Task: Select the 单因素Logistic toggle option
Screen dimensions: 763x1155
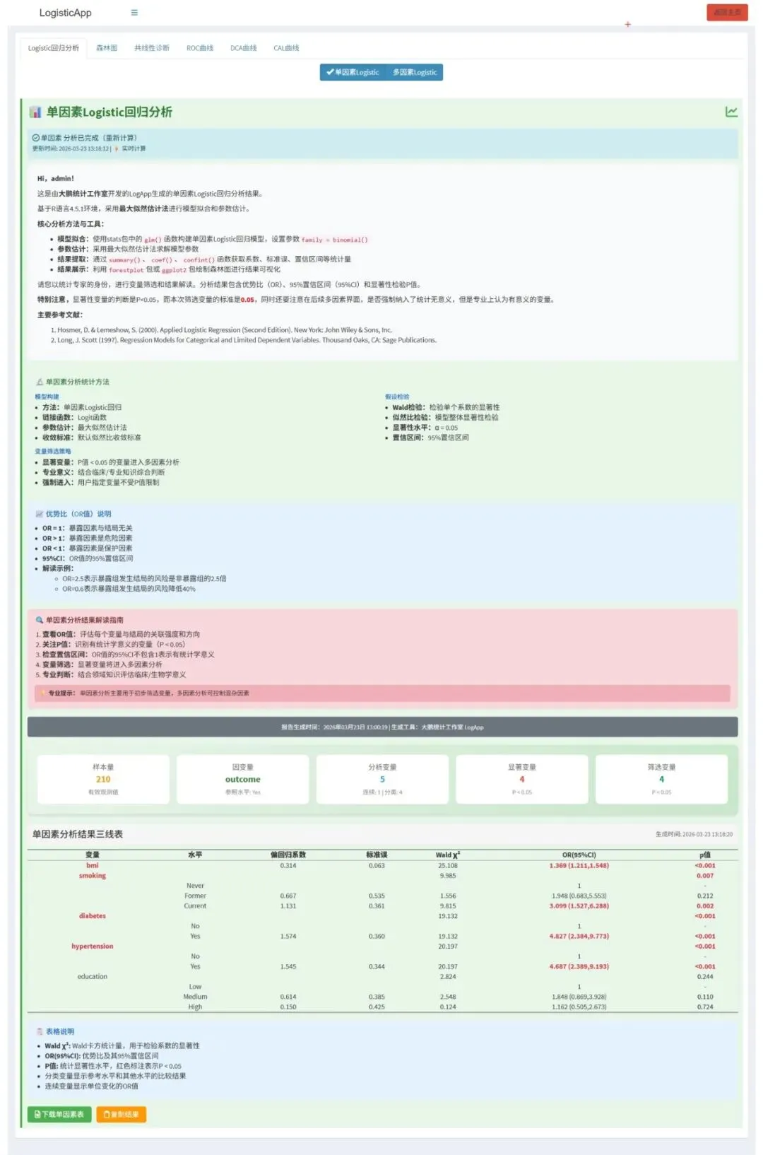Action: pyautogui.click(x=353, y=72)
